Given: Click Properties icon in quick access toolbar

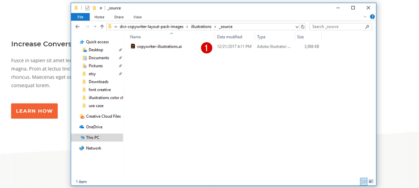Looking at the screenshot, I should click(x=88, y=8).
